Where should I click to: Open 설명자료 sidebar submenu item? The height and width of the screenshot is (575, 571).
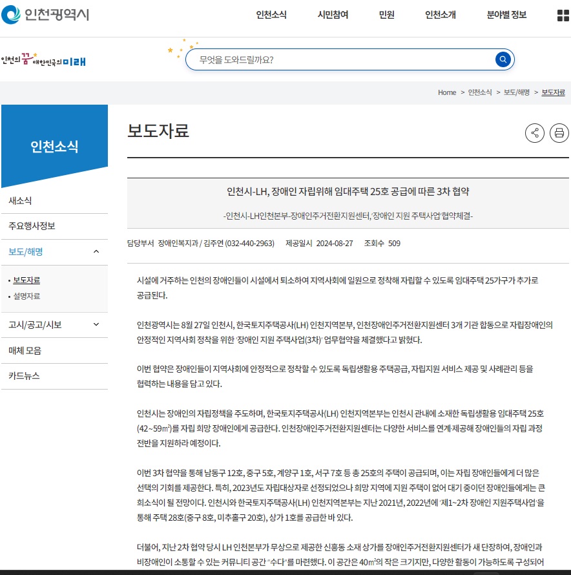[26, 297]
